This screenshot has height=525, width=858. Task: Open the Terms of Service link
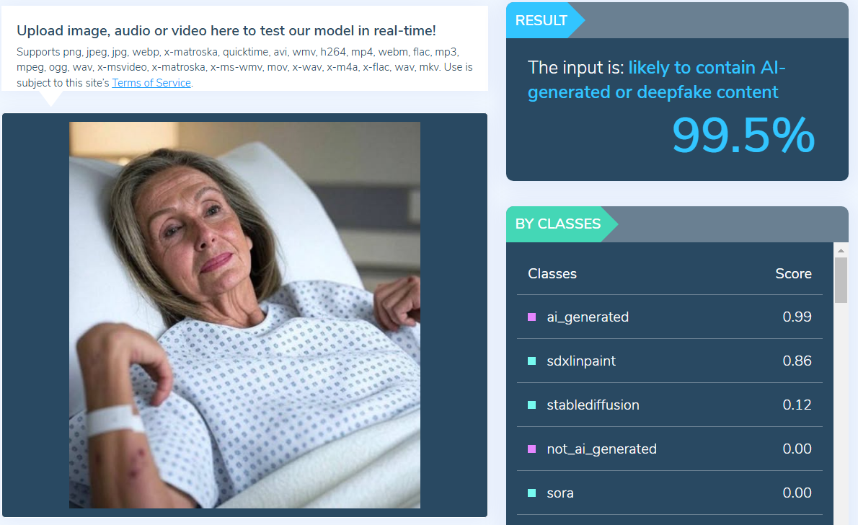pos(151,83)
